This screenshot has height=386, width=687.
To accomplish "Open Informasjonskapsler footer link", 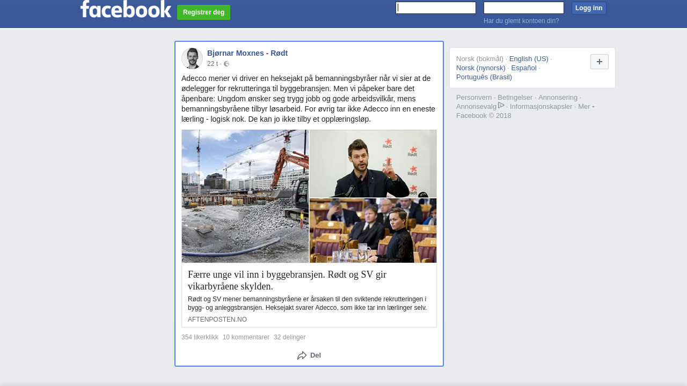I will pyautogui.click(x=541, y=107).
